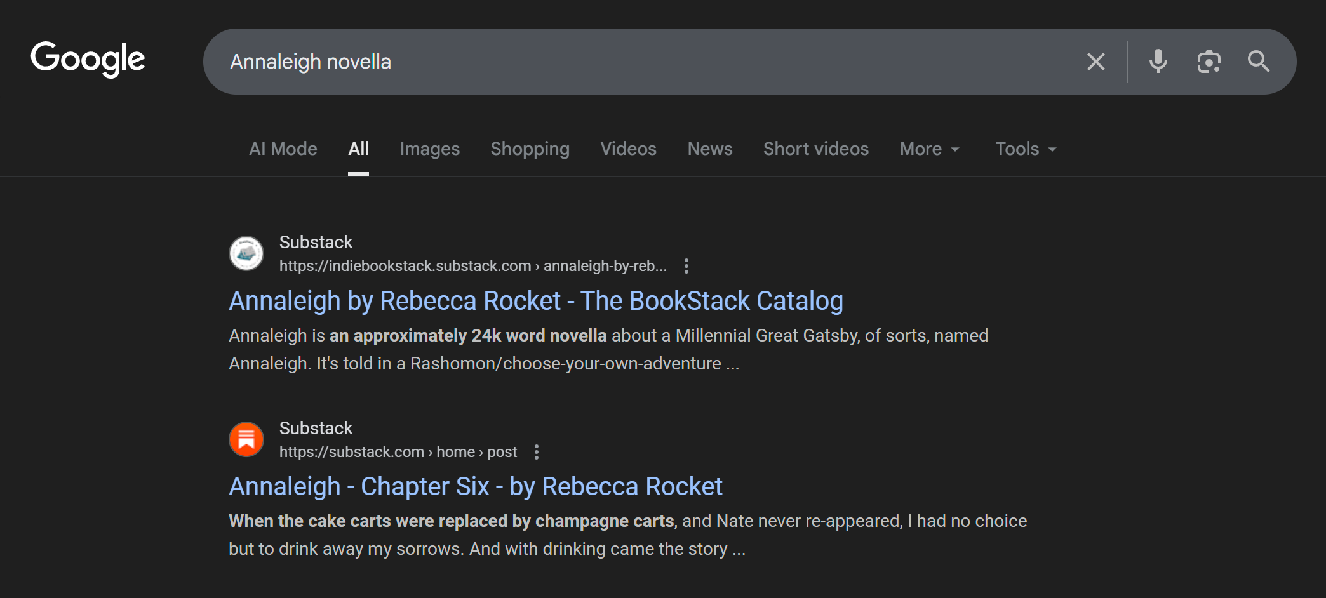Screen dimensions: 1326x598
Task: Select the All results tab
Action: point(358,149)
